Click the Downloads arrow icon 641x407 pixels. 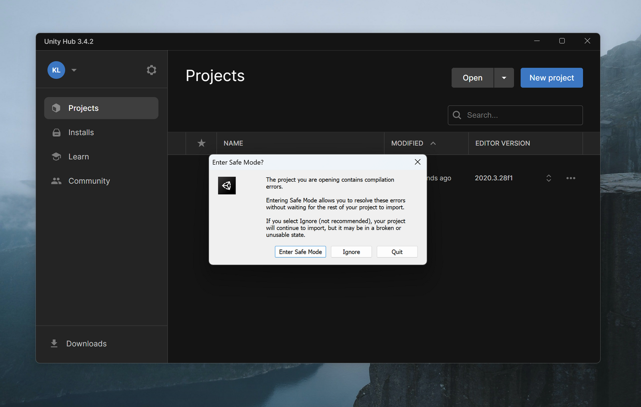pyautogui.click(x=54, y=343)
